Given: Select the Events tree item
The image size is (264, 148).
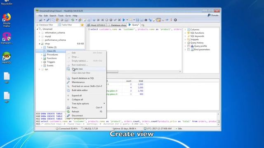Looking at the screenshot, I should coord(50,66).
